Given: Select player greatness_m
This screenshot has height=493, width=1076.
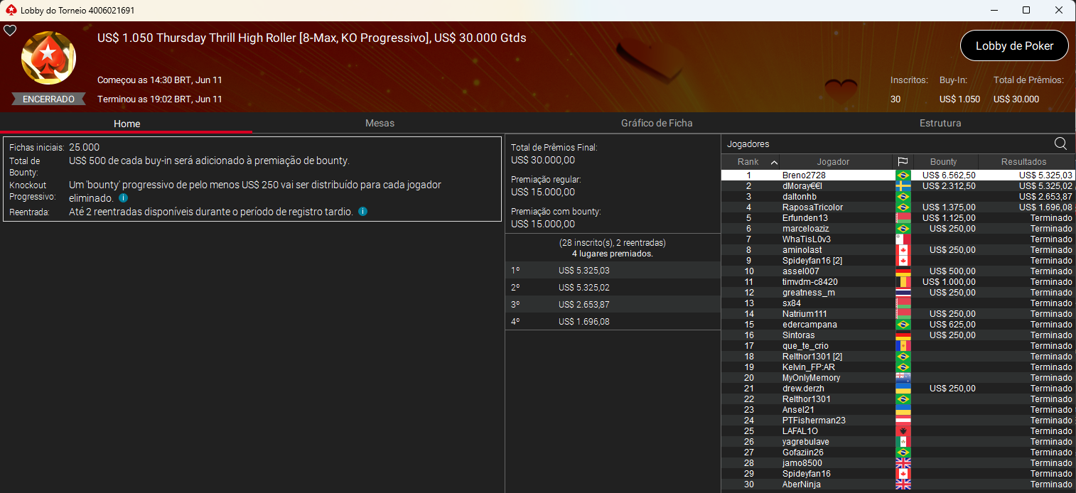Looking at the screenshot, I should tap(898, 292).
